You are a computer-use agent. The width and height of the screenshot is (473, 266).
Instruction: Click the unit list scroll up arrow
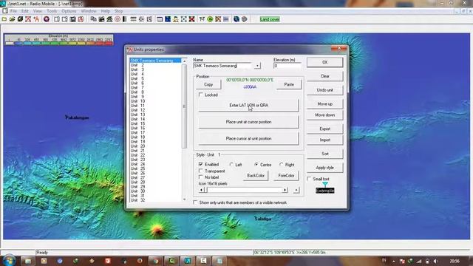pos(184,61)
